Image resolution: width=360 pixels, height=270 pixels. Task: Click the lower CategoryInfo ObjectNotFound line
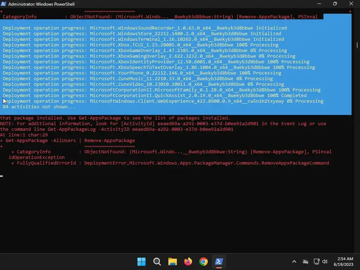pyautogui.click(x=171, y=152)
